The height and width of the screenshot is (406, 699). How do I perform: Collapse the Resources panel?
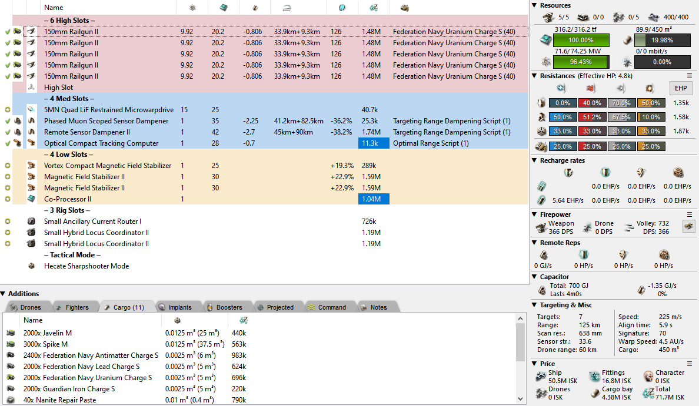tap(534, 5)
